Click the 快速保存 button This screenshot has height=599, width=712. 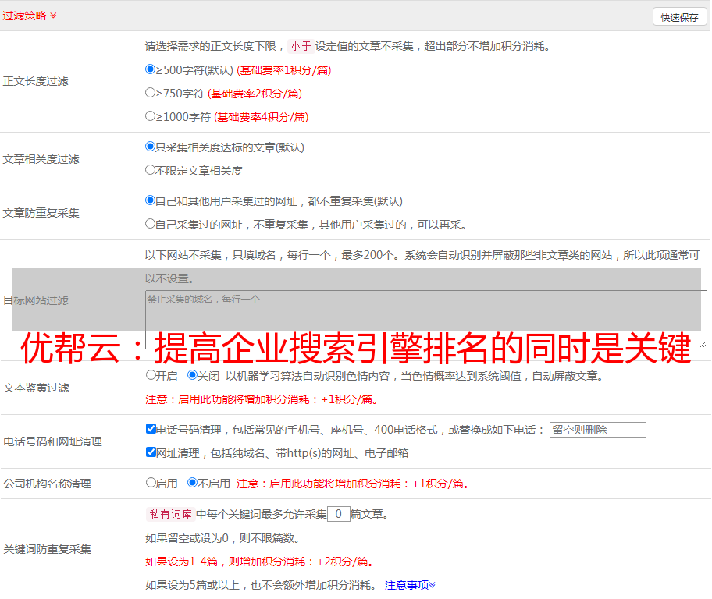click(x=679, y=17)
